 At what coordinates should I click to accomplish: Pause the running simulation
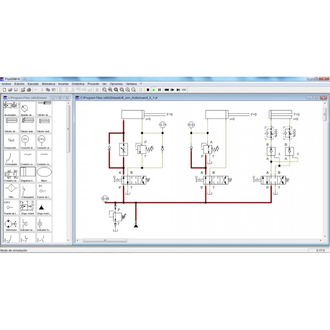click(x=159, y=90)
